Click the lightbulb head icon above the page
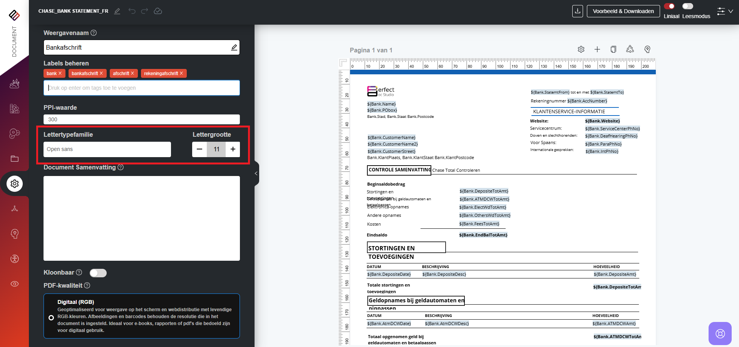 pos(647,49)
